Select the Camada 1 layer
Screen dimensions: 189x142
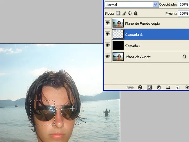click(151, 46)
